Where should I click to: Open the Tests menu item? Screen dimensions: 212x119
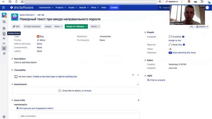pyautogui.click(x=104, y=8)
